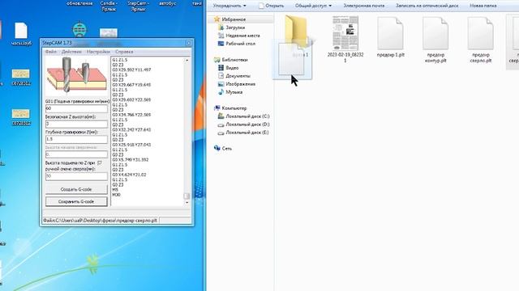Click the Безопасная Z высота input field
The width and height of the screenshot is (519, 291).
76,124
